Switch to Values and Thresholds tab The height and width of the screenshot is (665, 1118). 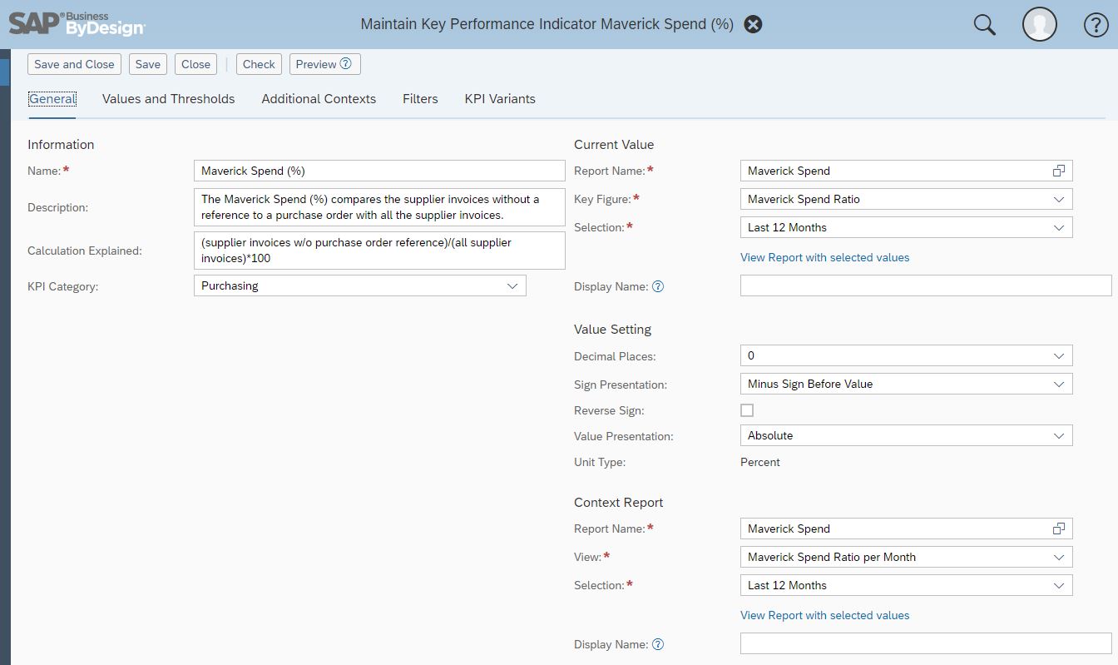click(168, 98)
